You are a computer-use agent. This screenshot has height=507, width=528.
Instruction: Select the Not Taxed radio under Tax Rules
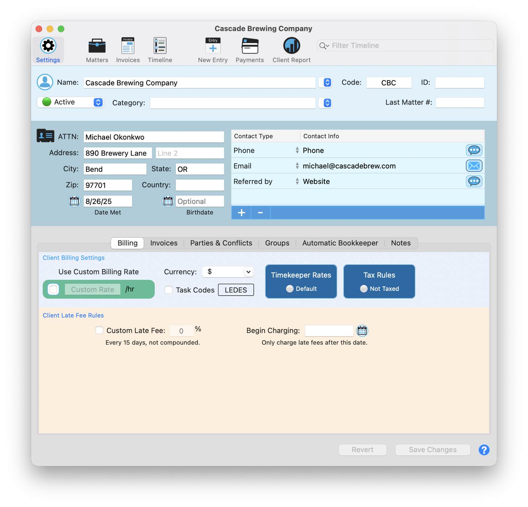[364, 289]
